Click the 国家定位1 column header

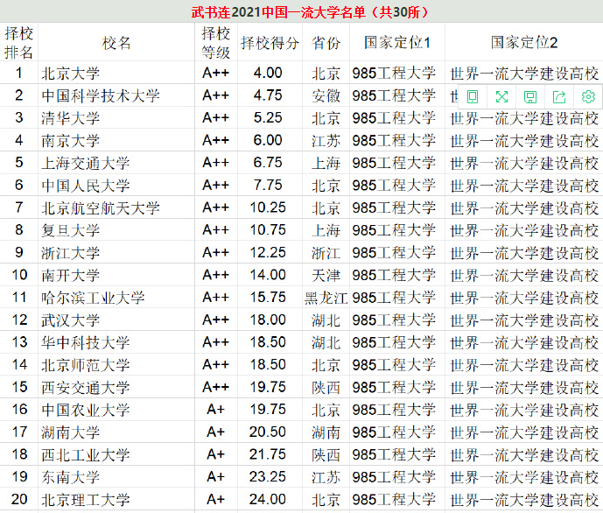click(x=396, y=42)
